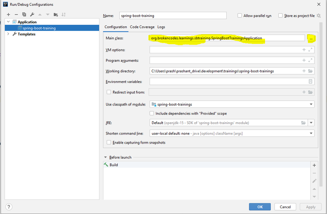Toggle the Store as project file checkbox

click(280, 16)
